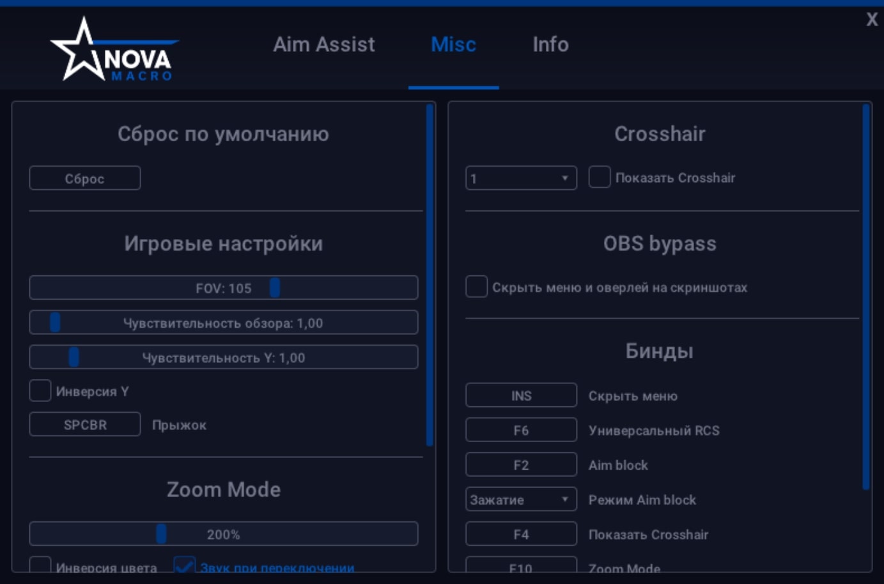Click the SPCBR jump key bind
The height and width of the screenshot is (584, 884).
click(x=85, y=424)
